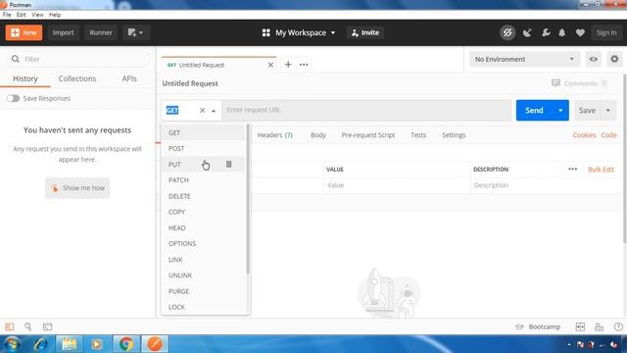Open new window dropdown icon in header
Screen dimensions: 627x353
pyautogui.click(x=136, y=32)
